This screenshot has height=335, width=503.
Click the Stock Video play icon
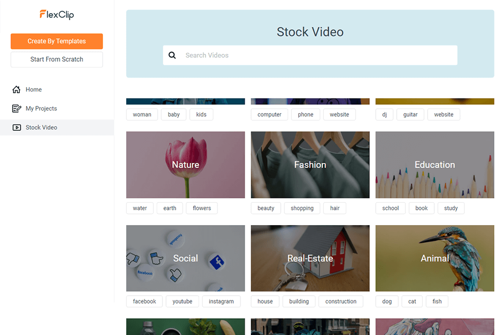(16, 127)
